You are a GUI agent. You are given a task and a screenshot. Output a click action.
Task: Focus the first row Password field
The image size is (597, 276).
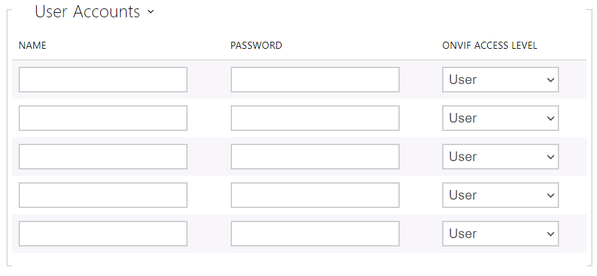(x=315, y=80)
